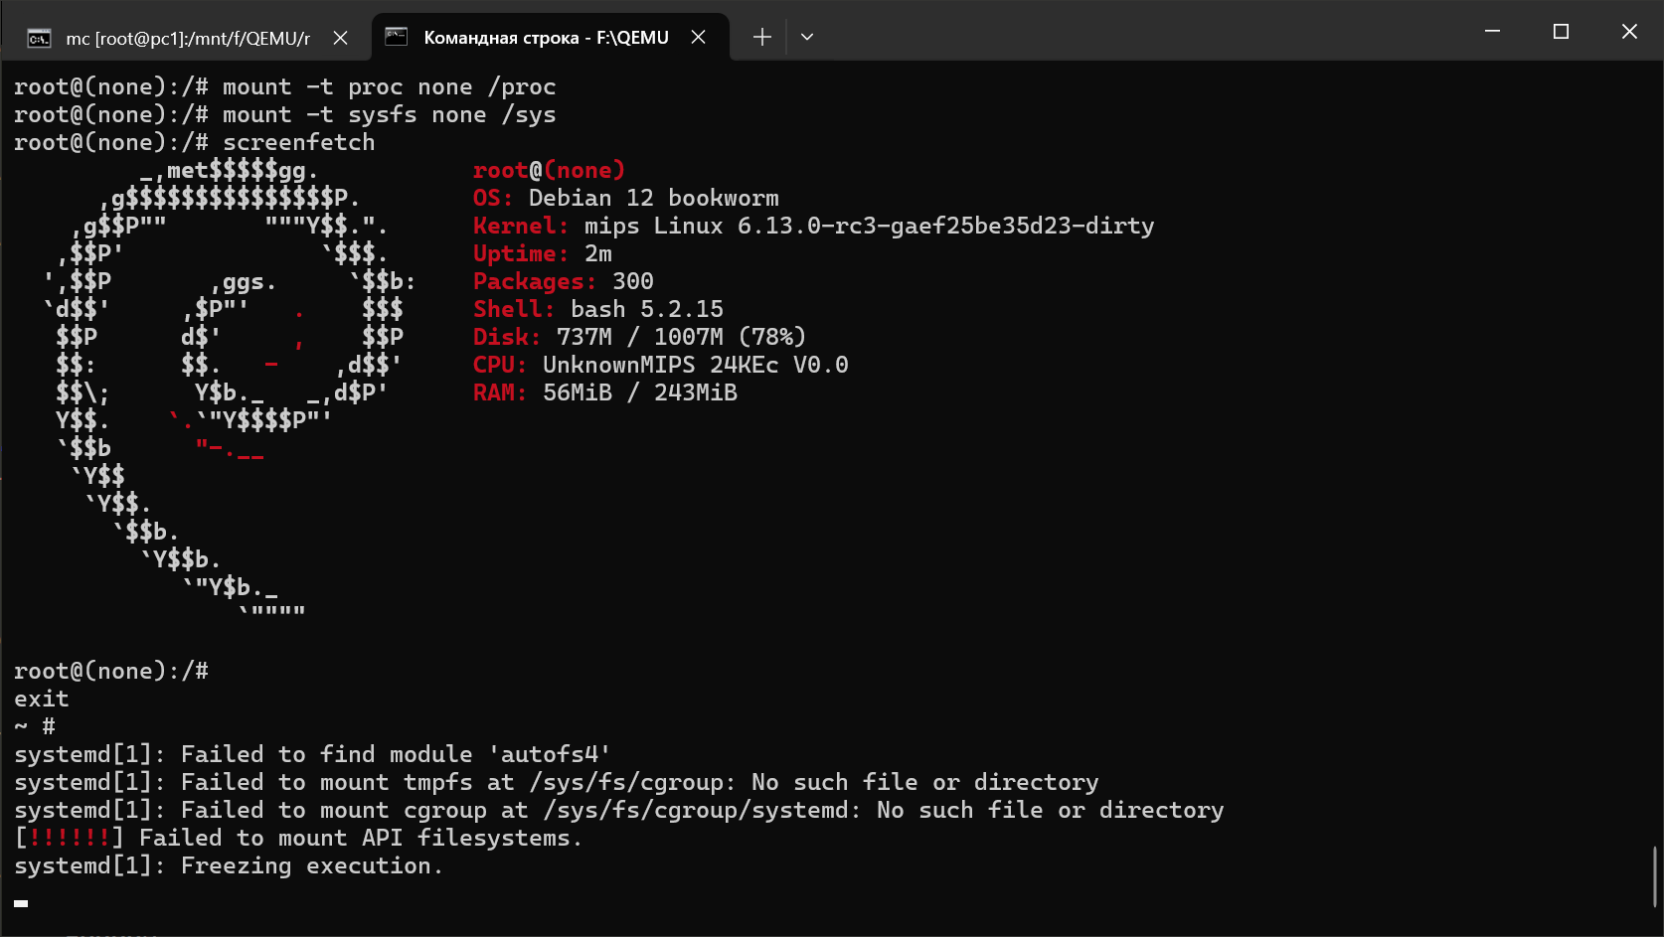Close the Командная строка tab
Viewport: 1664px width, 937px height.
[x=699, y=38]
